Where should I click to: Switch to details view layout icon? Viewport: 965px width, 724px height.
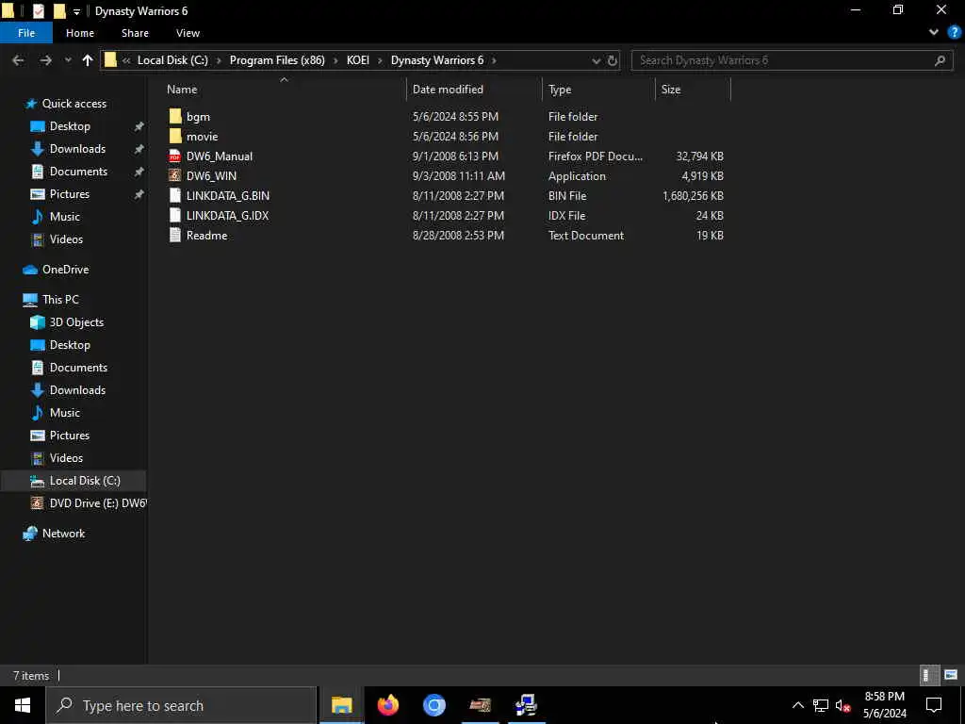coord(929,675)
